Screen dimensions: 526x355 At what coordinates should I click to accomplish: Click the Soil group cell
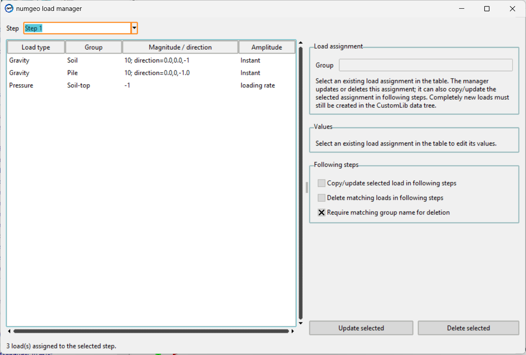point(73,60)
